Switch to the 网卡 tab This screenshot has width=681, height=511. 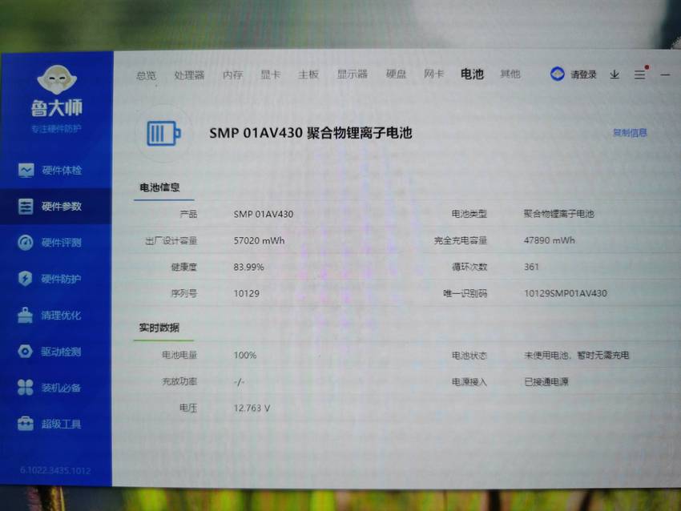(434, 74)
